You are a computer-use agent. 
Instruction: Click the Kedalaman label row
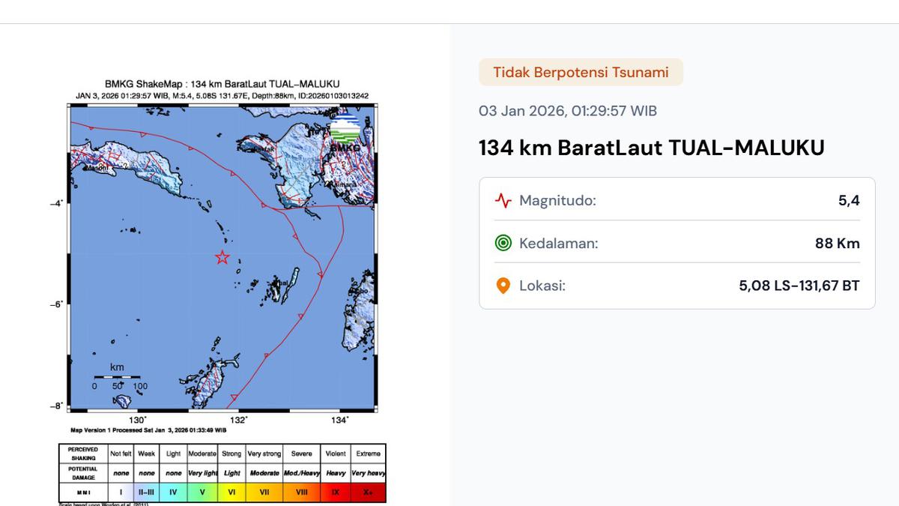click(x=558, y=244)
